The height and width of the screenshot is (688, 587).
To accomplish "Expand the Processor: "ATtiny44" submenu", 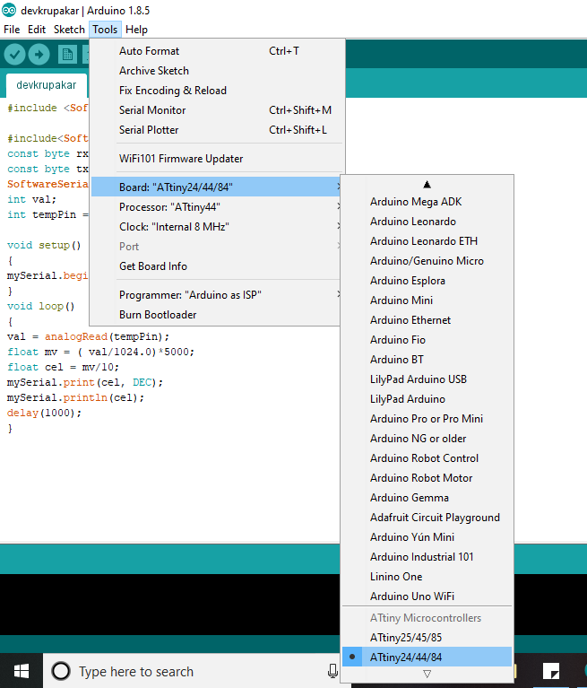I will 217,206.
